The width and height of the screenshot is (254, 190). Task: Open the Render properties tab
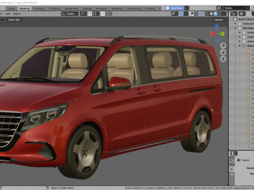pos(232,169)
